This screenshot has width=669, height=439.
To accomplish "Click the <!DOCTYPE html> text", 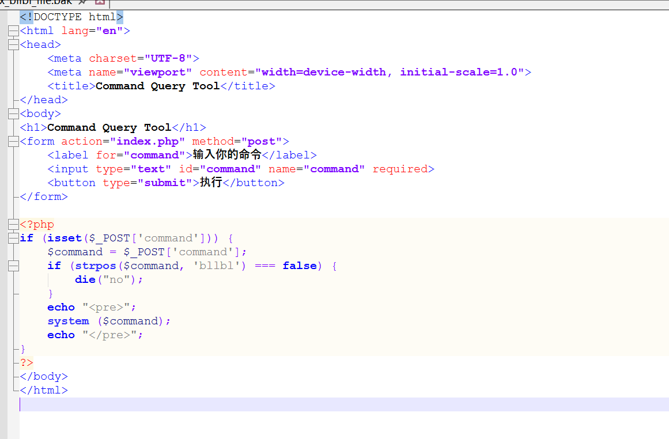I will point(71,17).
